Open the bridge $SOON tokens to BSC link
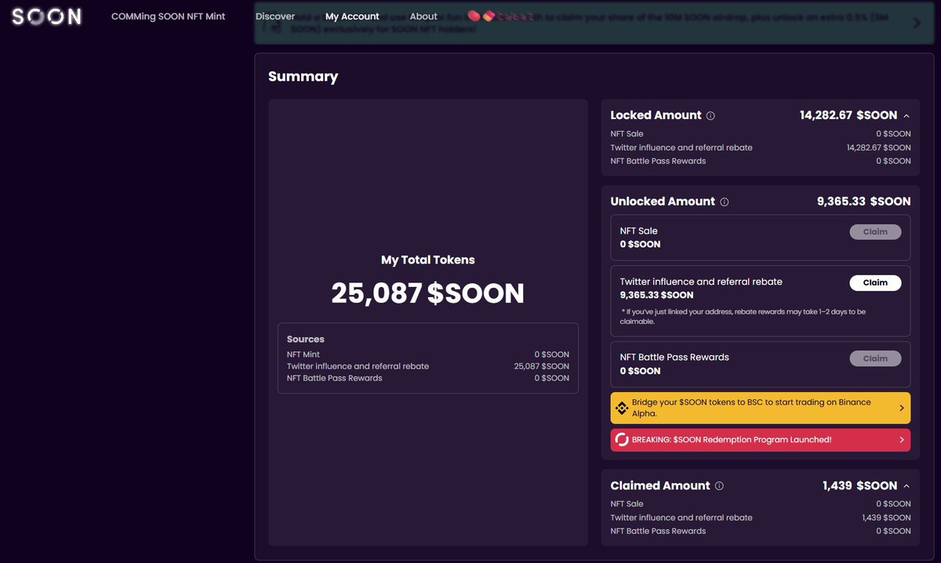This screenshot has height=563, width=941. (761, 408)
